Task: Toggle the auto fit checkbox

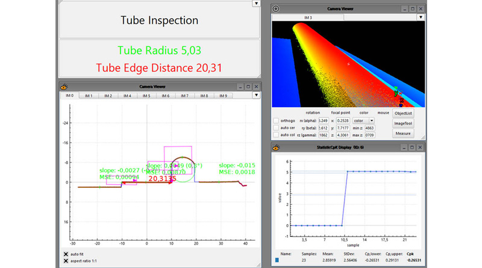Action: pos(66,254)
